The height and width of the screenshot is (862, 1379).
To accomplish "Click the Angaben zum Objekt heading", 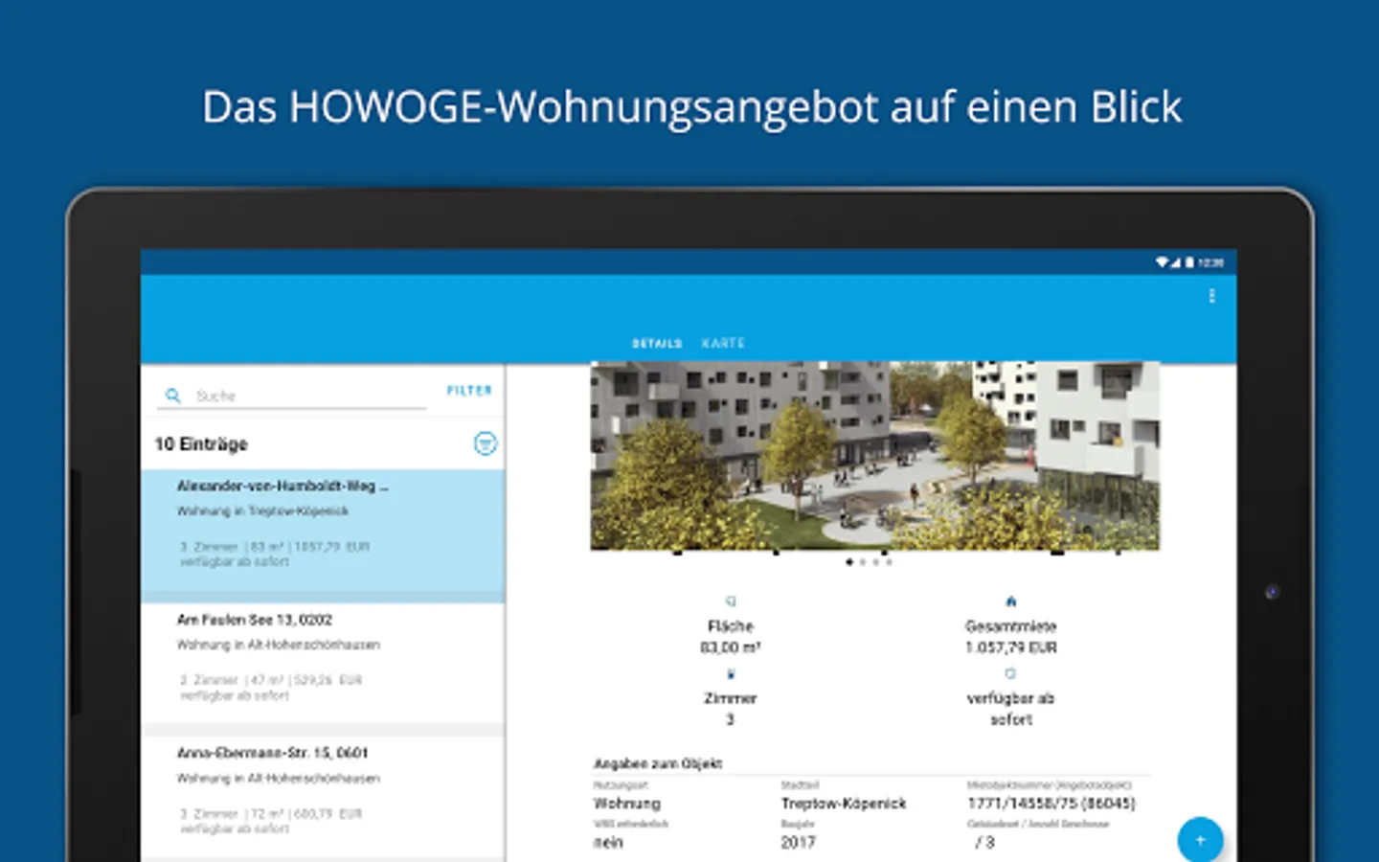I will [x=658, y=763].
